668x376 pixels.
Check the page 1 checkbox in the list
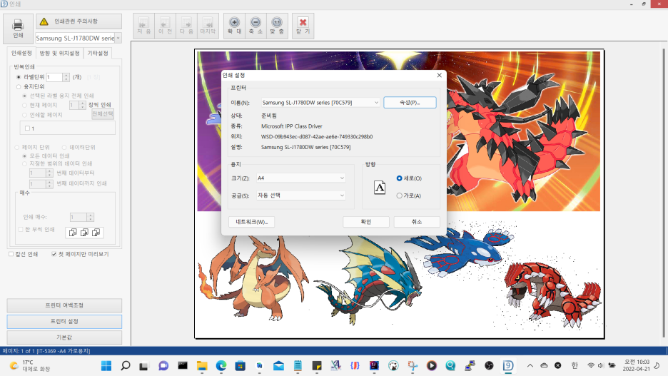27,128
